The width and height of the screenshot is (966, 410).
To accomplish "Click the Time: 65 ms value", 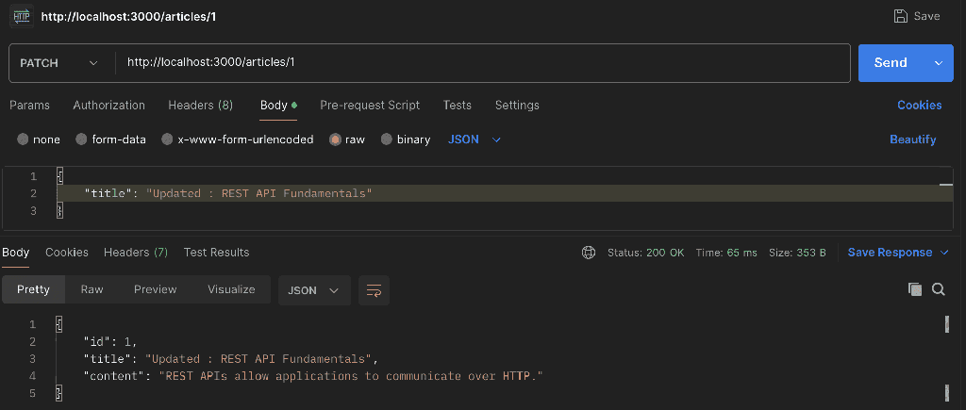I will tap(726, 253).
